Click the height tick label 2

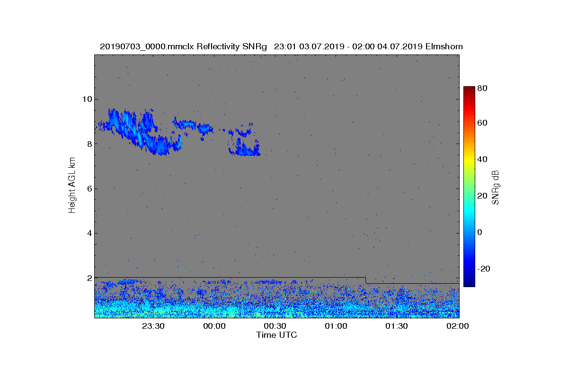tap(89, 278)
